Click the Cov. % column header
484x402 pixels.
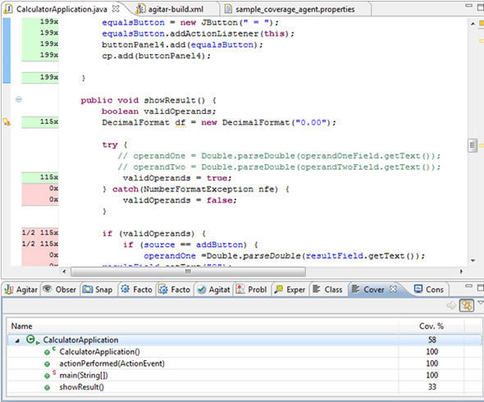[x=431, y=326]
